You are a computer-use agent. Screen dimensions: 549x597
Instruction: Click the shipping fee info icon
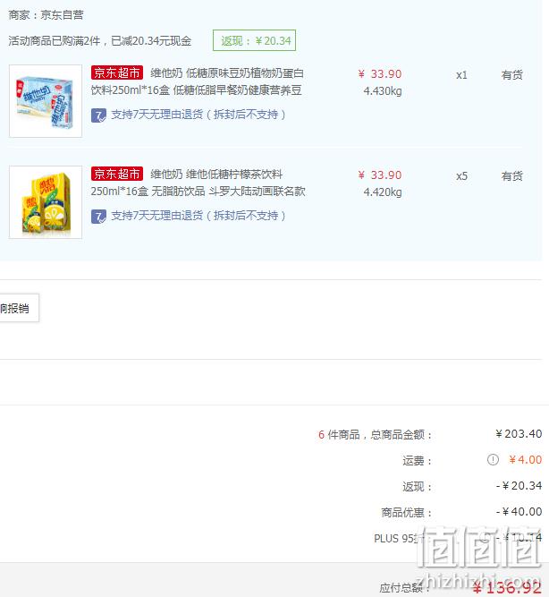click(x=493, y=460)
